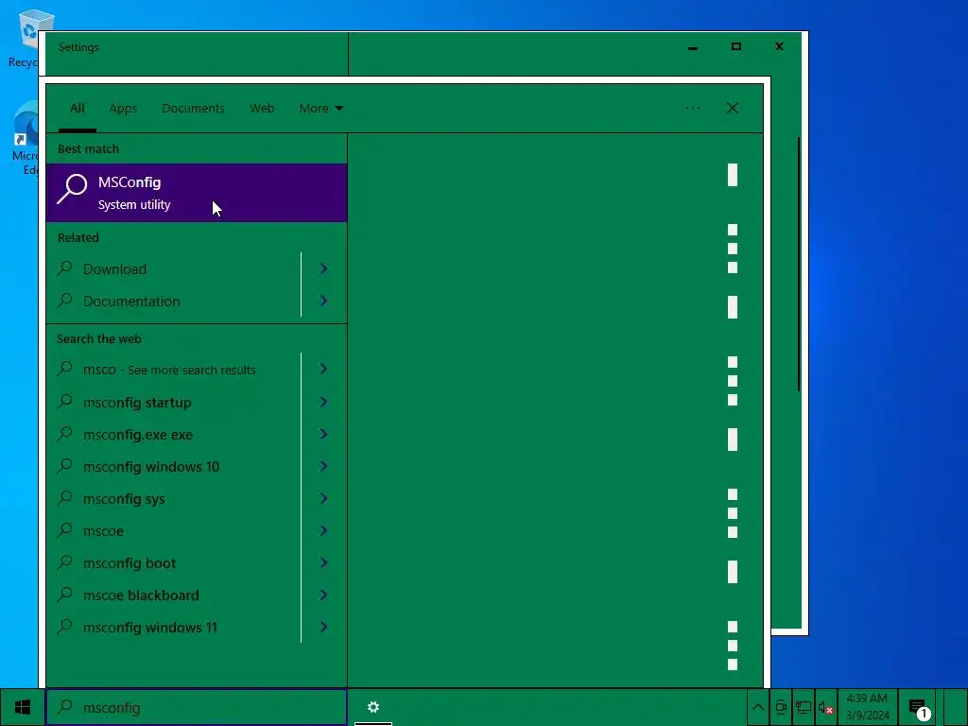Click the taskbar search box containing msconfig

click(x=197, y=707)
